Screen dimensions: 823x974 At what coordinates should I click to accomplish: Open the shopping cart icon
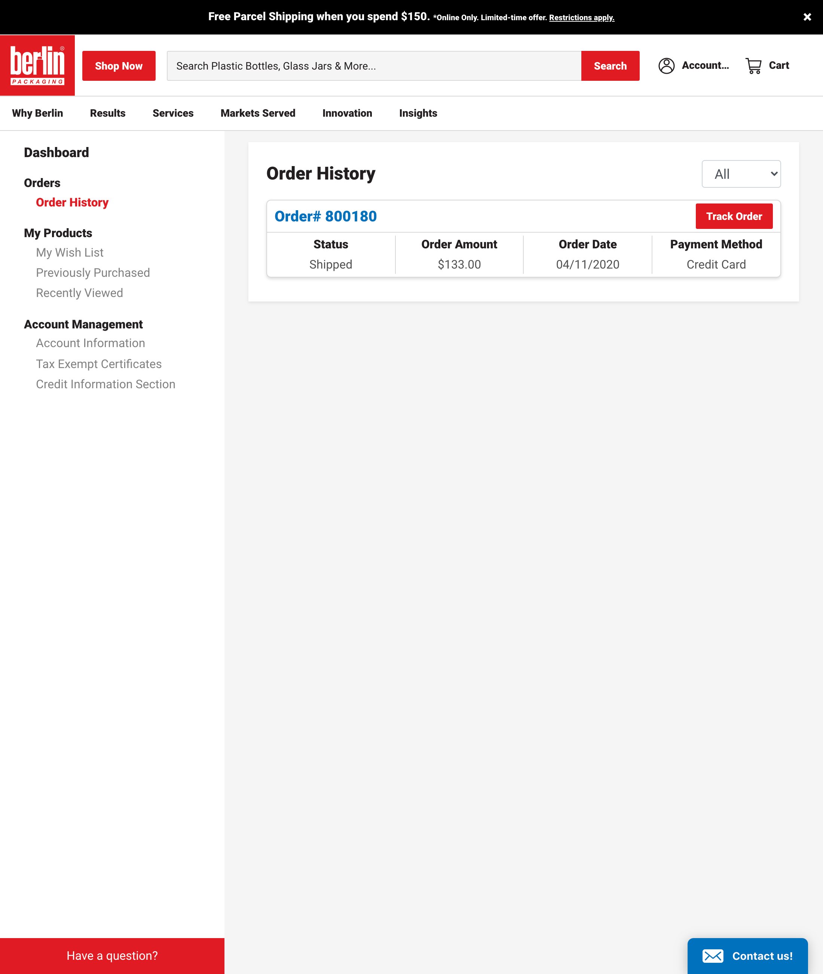tap(753, 66)
